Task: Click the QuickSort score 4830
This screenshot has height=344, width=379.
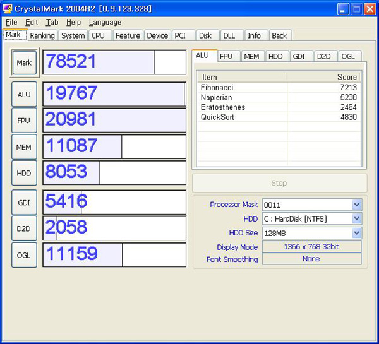Action: coord(349,117)
